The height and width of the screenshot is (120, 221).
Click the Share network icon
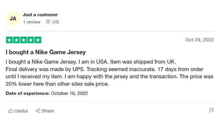[x=38, y=111]
